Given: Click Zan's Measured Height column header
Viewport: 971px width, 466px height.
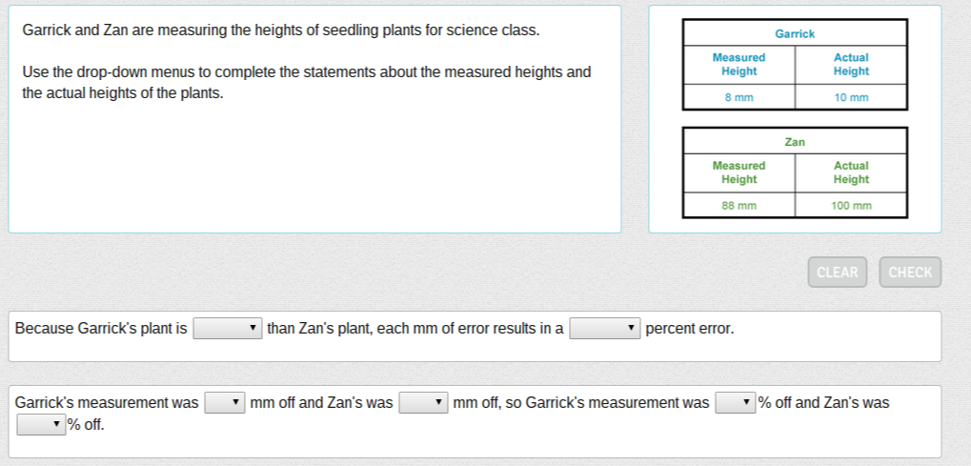Looking at the screenshot, I should click(x=738, y=172).
